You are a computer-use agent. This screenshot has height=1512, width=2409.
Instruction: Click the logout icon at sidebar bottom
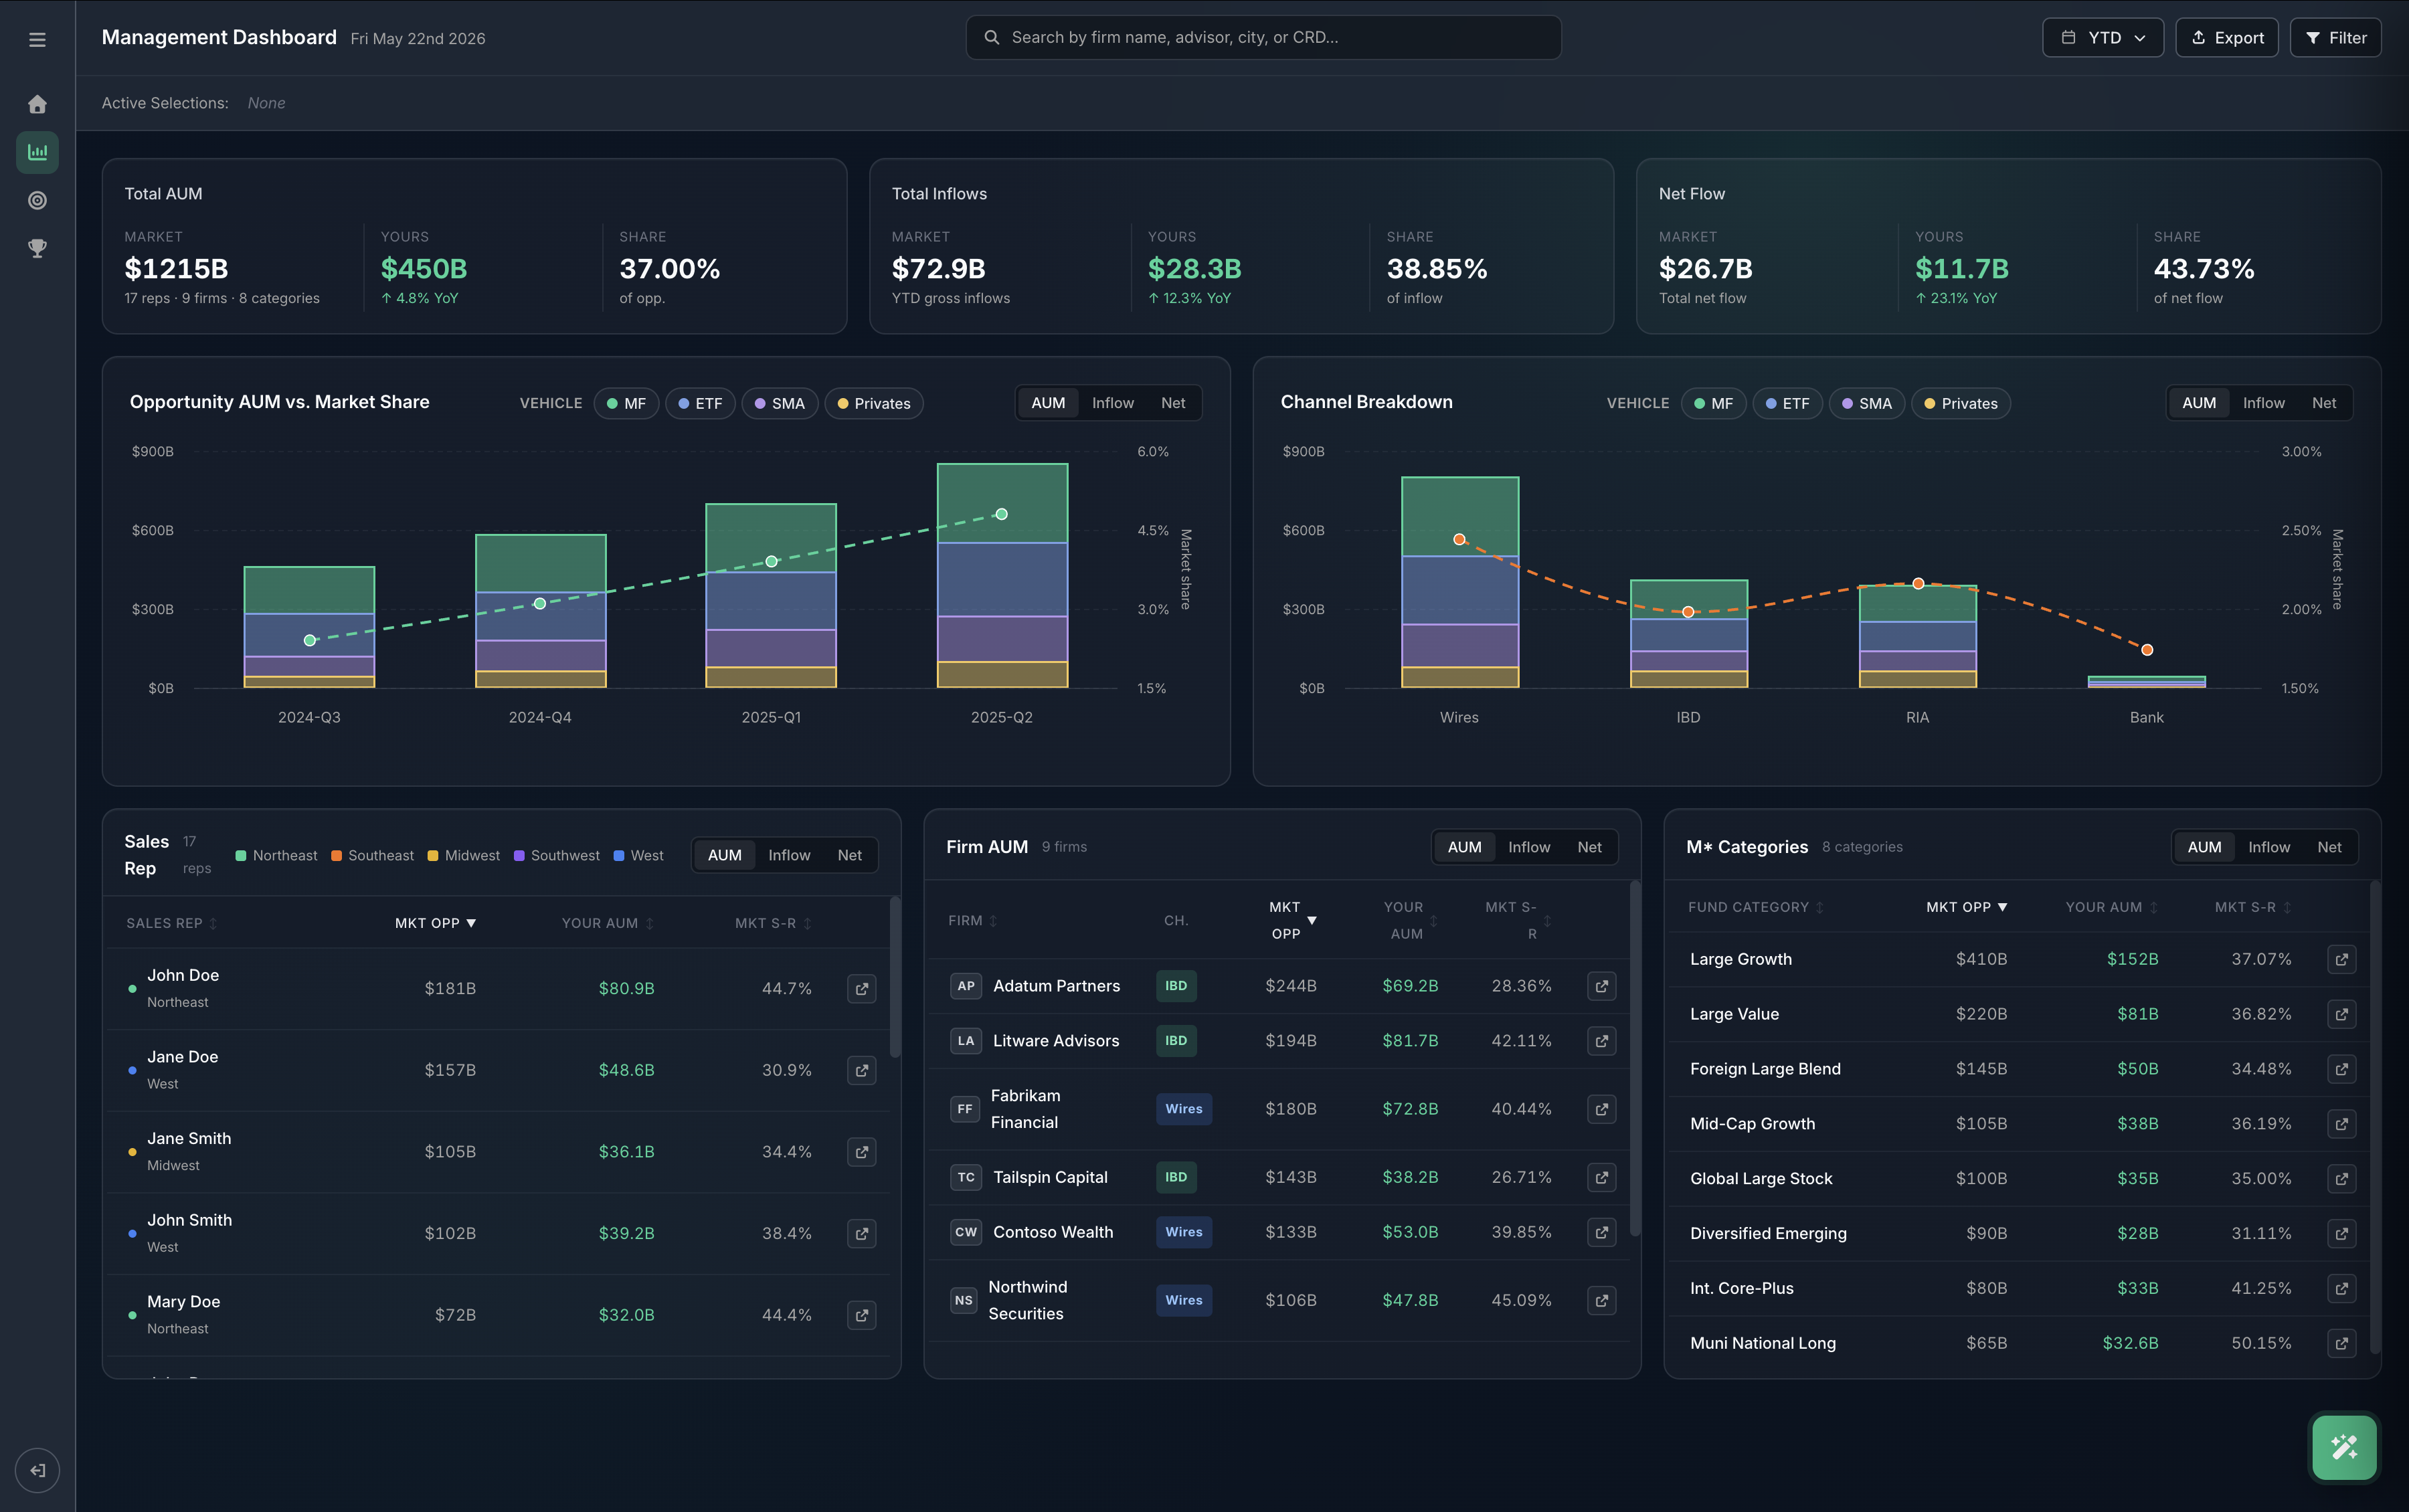37,1470
